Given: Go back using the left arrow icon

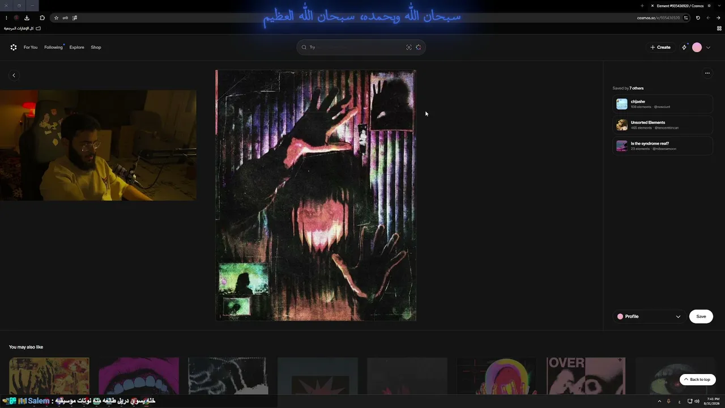Looking at the screenshot, I should (x=14, y=75).
